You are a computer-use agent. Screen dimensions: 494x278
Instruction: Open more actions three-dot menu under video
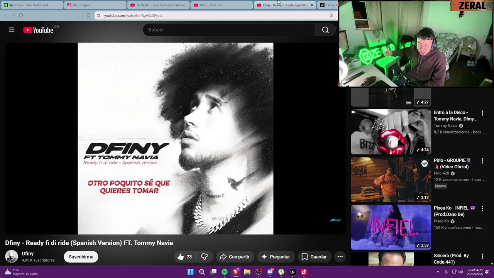[x=340, y=257]
